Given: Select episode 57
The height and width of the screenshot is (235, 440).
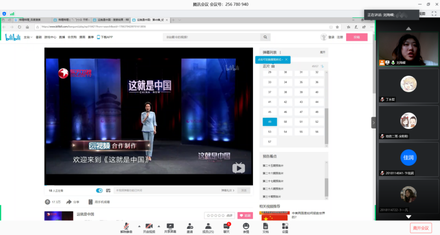Looking at the screenshot, I should click(x=269, y=142).
